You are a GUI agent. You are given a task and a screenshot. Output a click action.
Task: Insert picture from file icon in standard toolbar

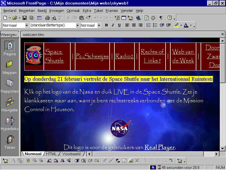[131, 18]
